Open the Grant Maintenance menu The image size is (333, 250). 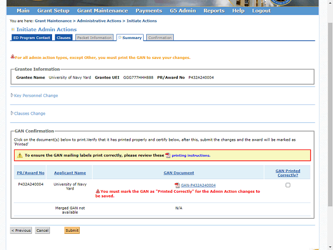point(103,10)
